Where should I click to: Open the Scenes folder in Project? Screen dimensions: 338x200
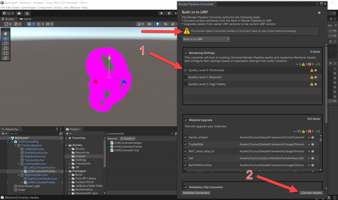pos(80,156)
